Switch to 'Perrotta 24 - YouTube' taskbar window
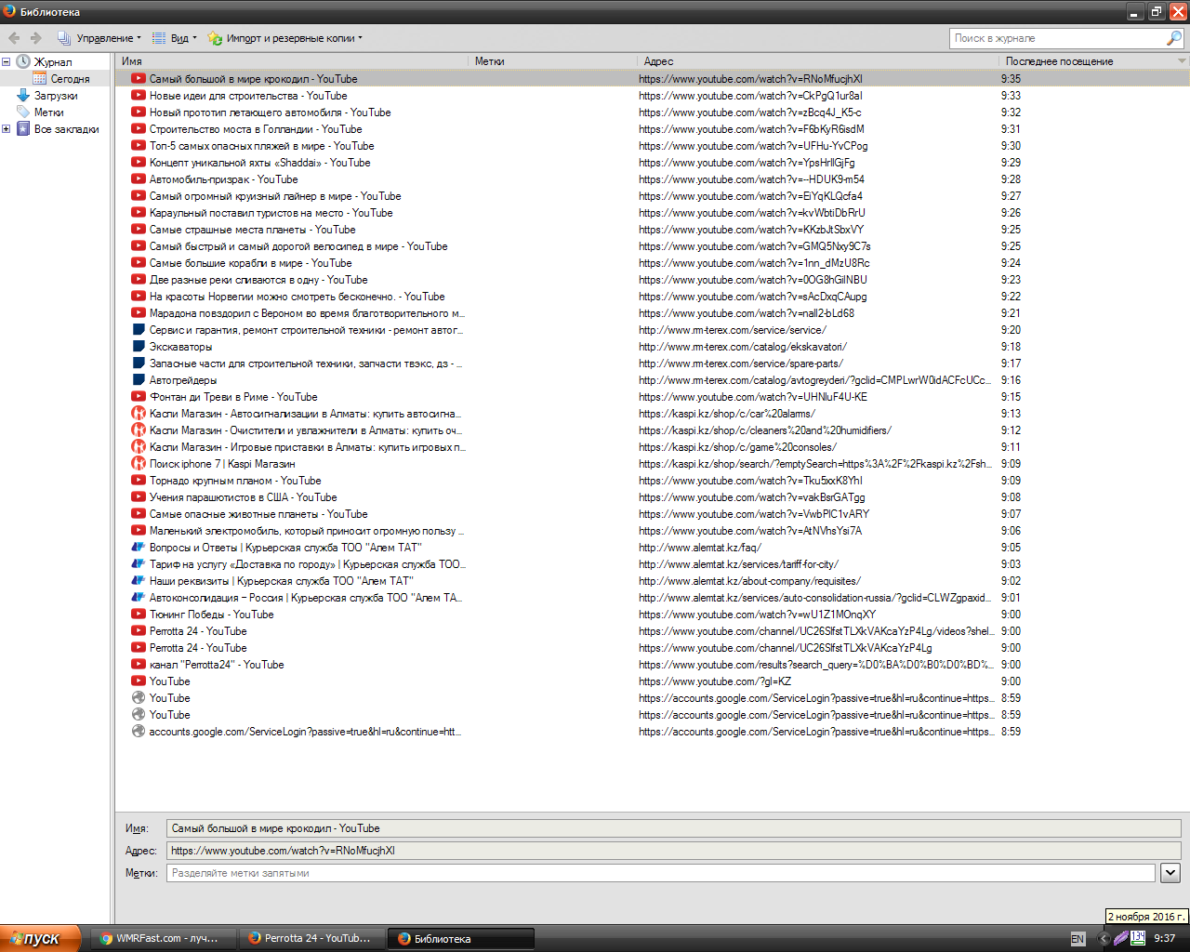This screenshot has width=1190, height=952. tap(311, 938)
